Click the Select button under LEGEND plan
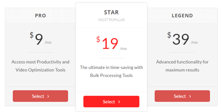Viewport: 221px width, 112px height. 182,96
